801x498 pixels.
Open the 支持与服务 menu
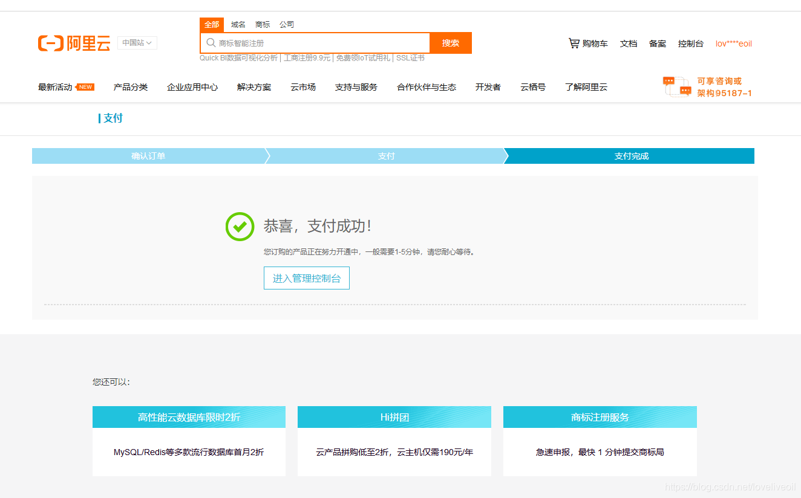click(356, 87)
